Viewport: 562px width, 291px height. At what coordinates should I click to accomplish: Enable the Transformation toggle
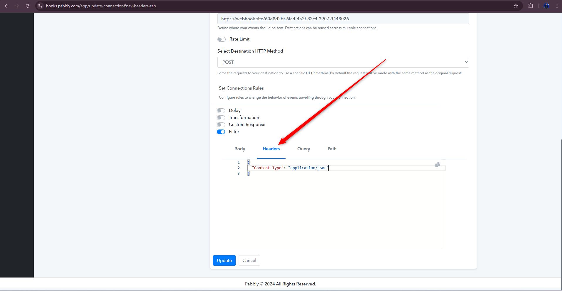point(221,118)
